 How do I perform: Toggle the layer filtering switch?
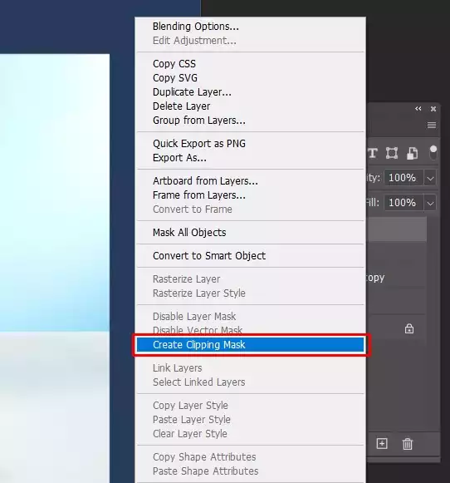point(433,152)
